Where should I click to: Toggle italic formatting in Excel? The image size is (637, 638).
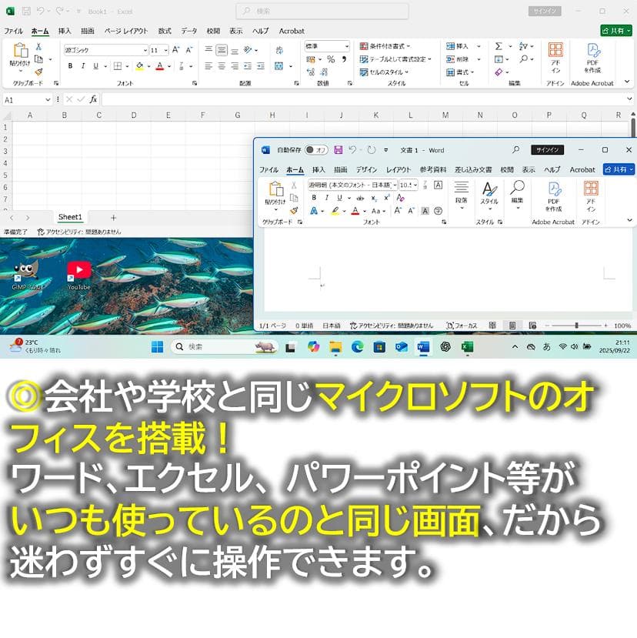click(83, 65)
